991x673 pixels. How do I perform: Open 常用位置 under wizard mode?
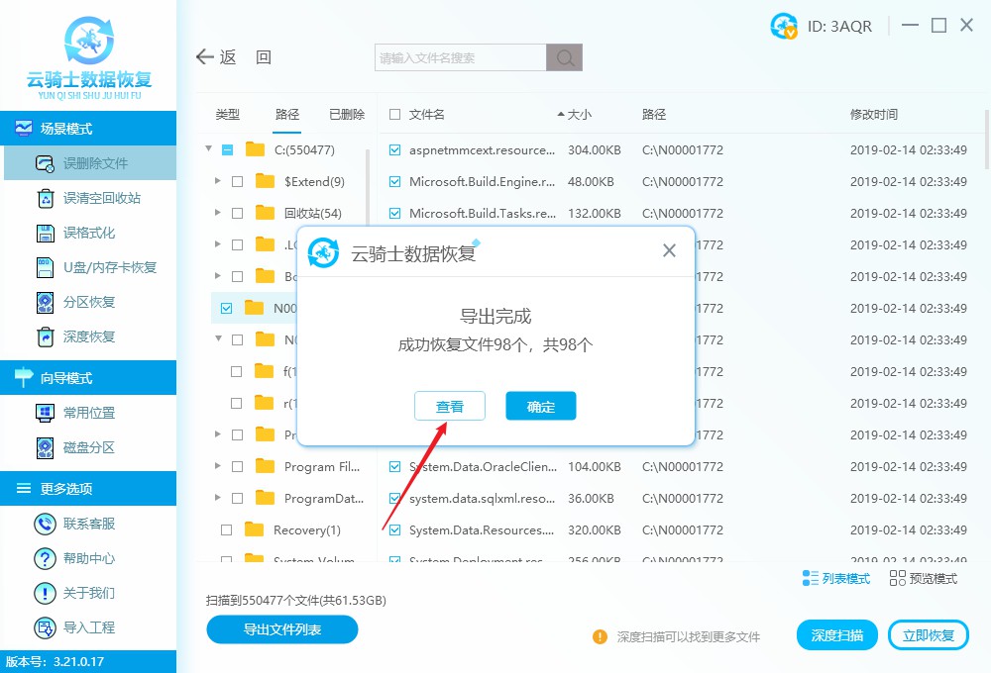pyautogui.click(x=88, y=413)
